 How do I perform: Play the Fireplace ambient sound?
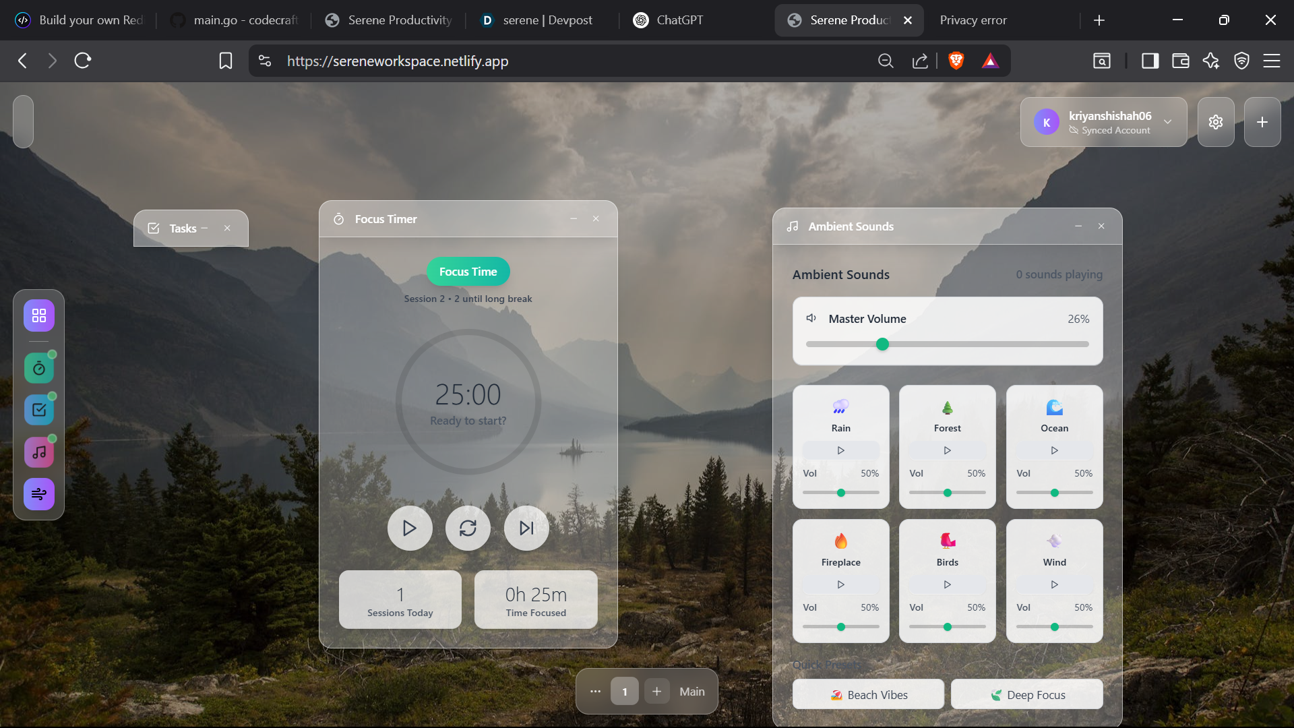pos(840,584)
